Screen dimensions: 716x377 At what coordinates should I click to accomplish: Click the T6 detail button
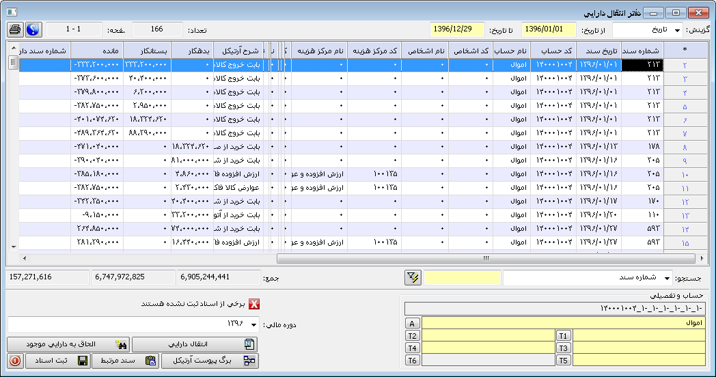[412, 360]
